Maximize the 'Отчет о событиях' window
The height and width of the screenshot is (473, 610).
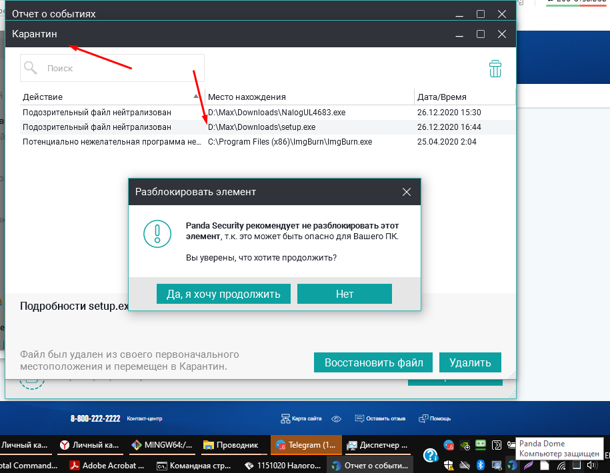click(x=481, y=14)
